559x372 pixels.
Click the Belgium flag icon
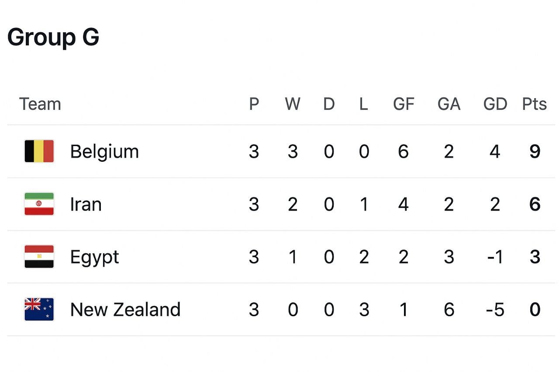click(x=39, y=151)
